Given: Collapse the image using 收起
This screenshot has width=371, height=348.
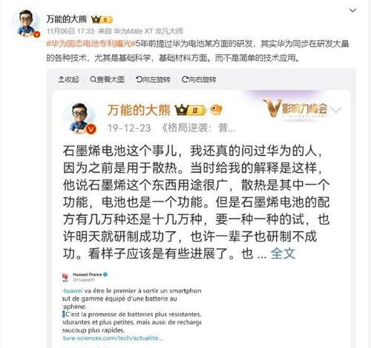Looking at the screenshot, I should pos(68,79).
